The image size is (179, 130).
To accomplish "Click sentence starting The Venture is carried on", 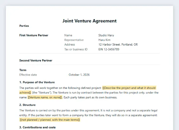I will point(59,111).
